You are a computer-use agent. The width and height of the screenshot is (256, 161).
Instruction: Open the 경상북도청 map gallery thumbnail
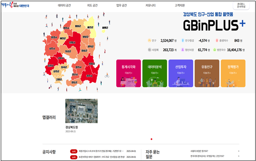81,111
